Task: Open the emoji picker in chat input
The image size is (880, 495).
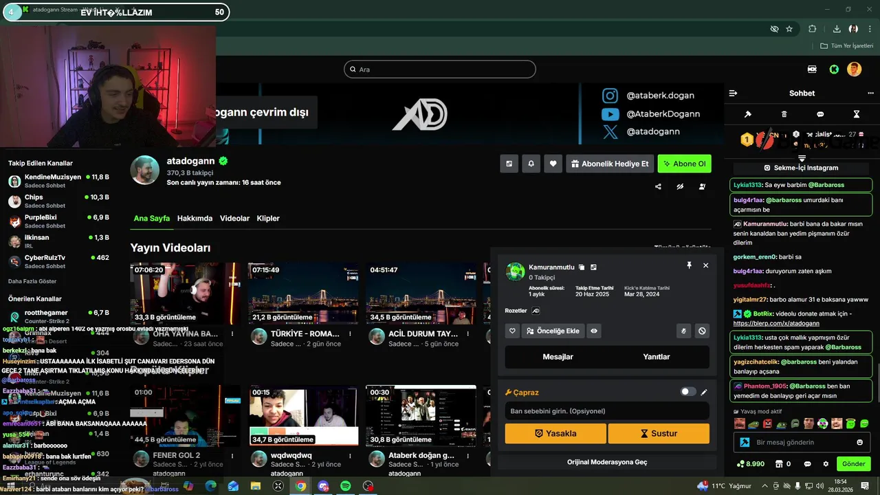Action: [860, 443]
